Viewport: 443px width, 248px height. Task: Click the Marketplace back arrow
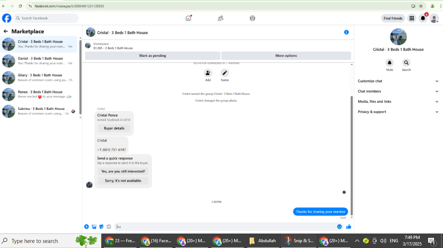click(5, 31)
